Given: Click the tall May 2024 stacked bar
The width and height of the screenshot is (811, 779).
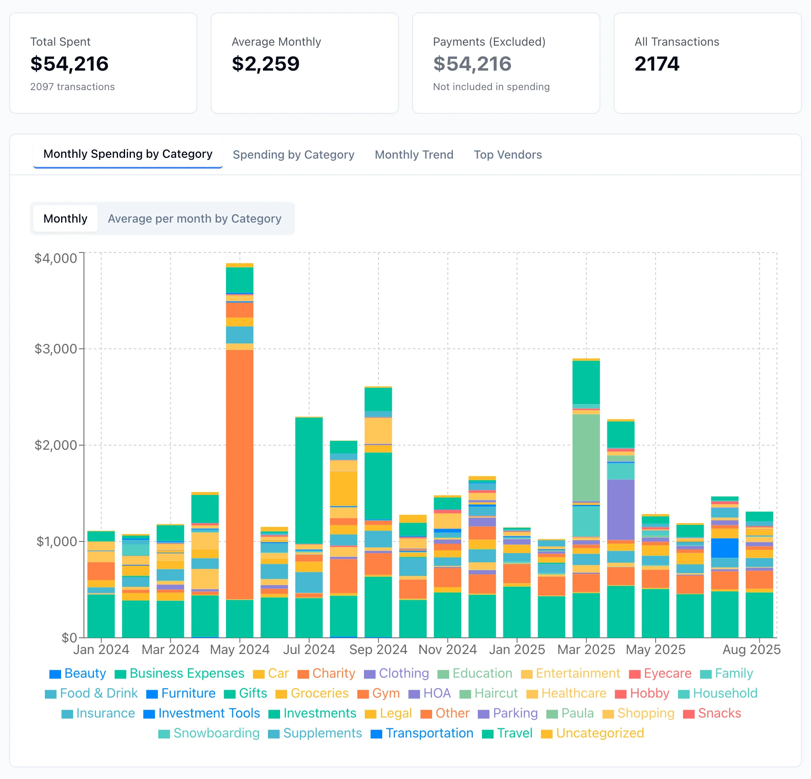Looking at the screenshot, I should click(x=240, y=451).
